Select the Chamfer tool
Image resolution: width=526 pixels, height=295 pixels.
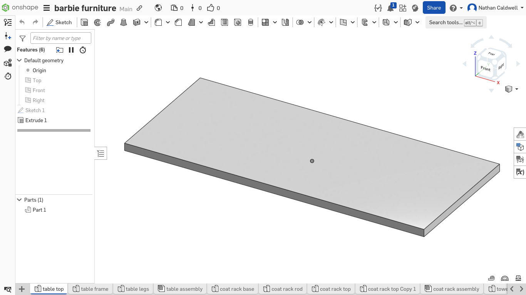[178, 23]
